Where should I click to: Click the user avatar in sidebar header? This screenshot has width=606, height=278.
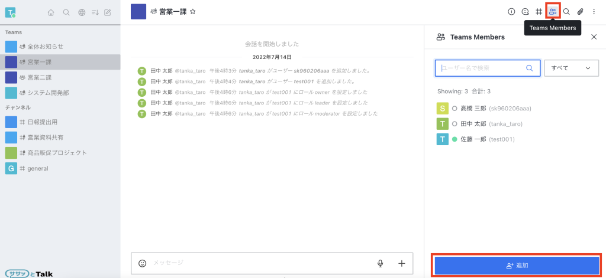[x=10, y=12]
